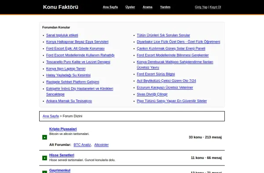This screenshot has width=264, height=173.
Task: Click Ana Sayfa in the breadcrumb
Action: (51, 116)
